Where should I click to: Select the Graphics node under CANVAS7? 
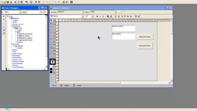pos(20,48)
